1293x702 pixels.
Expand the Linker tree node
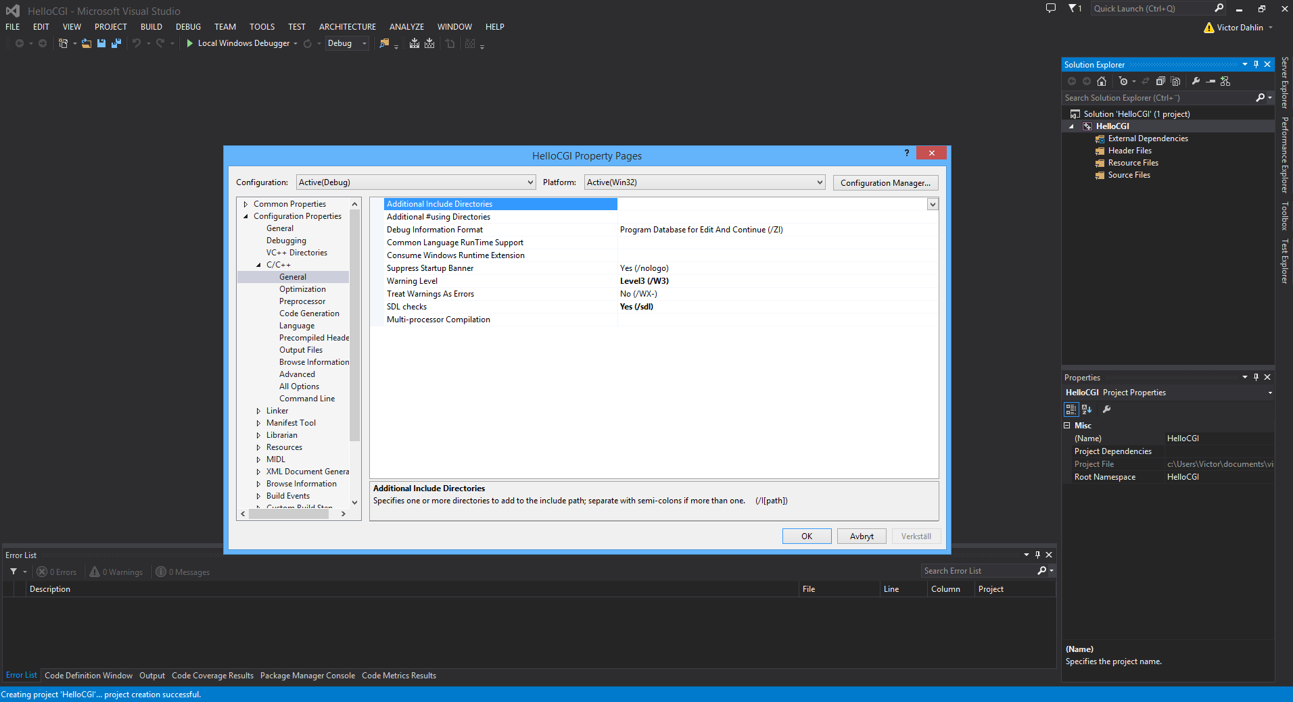(x=258, y=411)
